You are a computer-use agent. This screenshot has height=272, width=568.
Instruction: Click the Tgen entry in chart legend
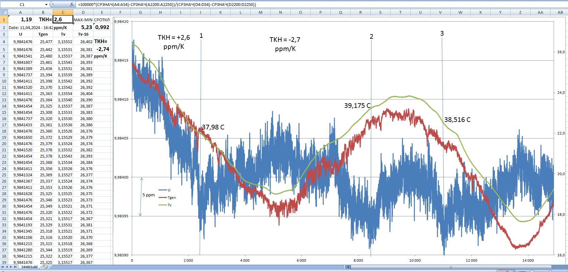167,198
